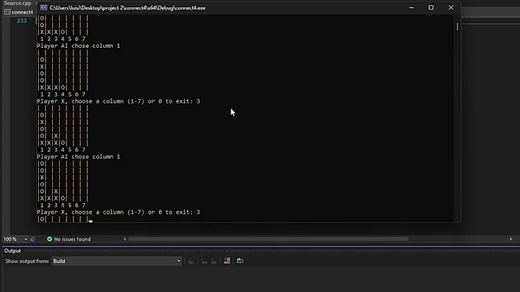Maximize the connect4.exe console window

click(x=430, y=7)
